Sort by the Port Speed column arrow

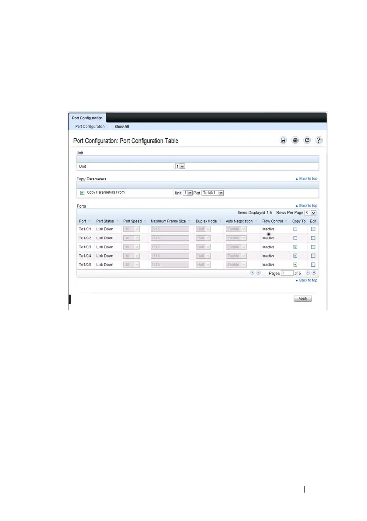(x=145, y=221)
